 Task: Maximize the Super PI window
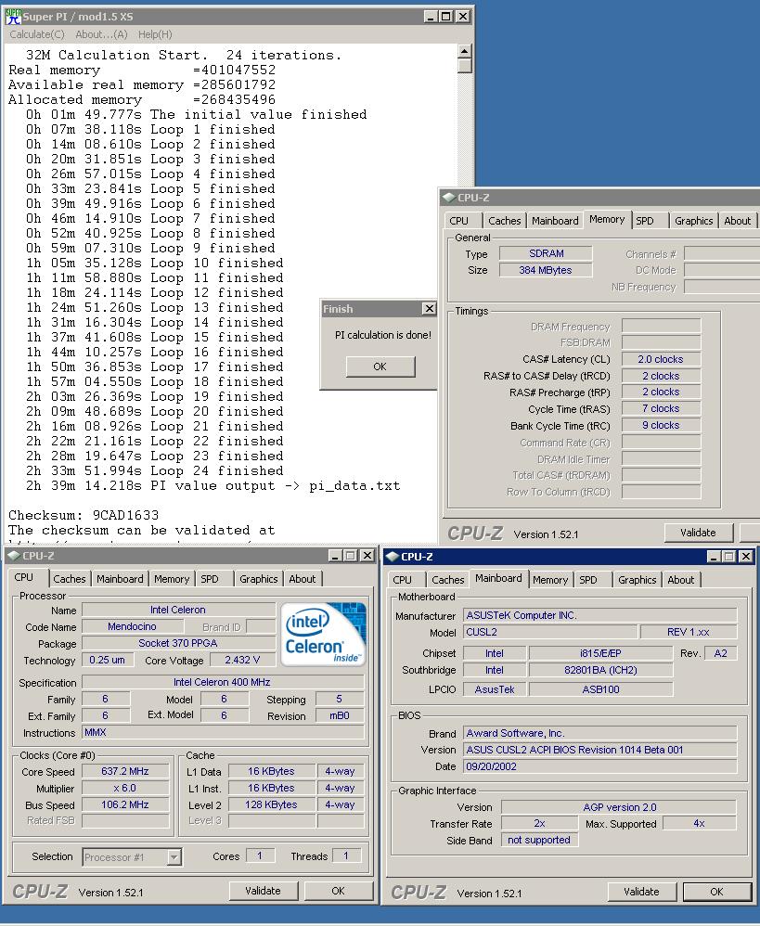(x=446, y=16)
